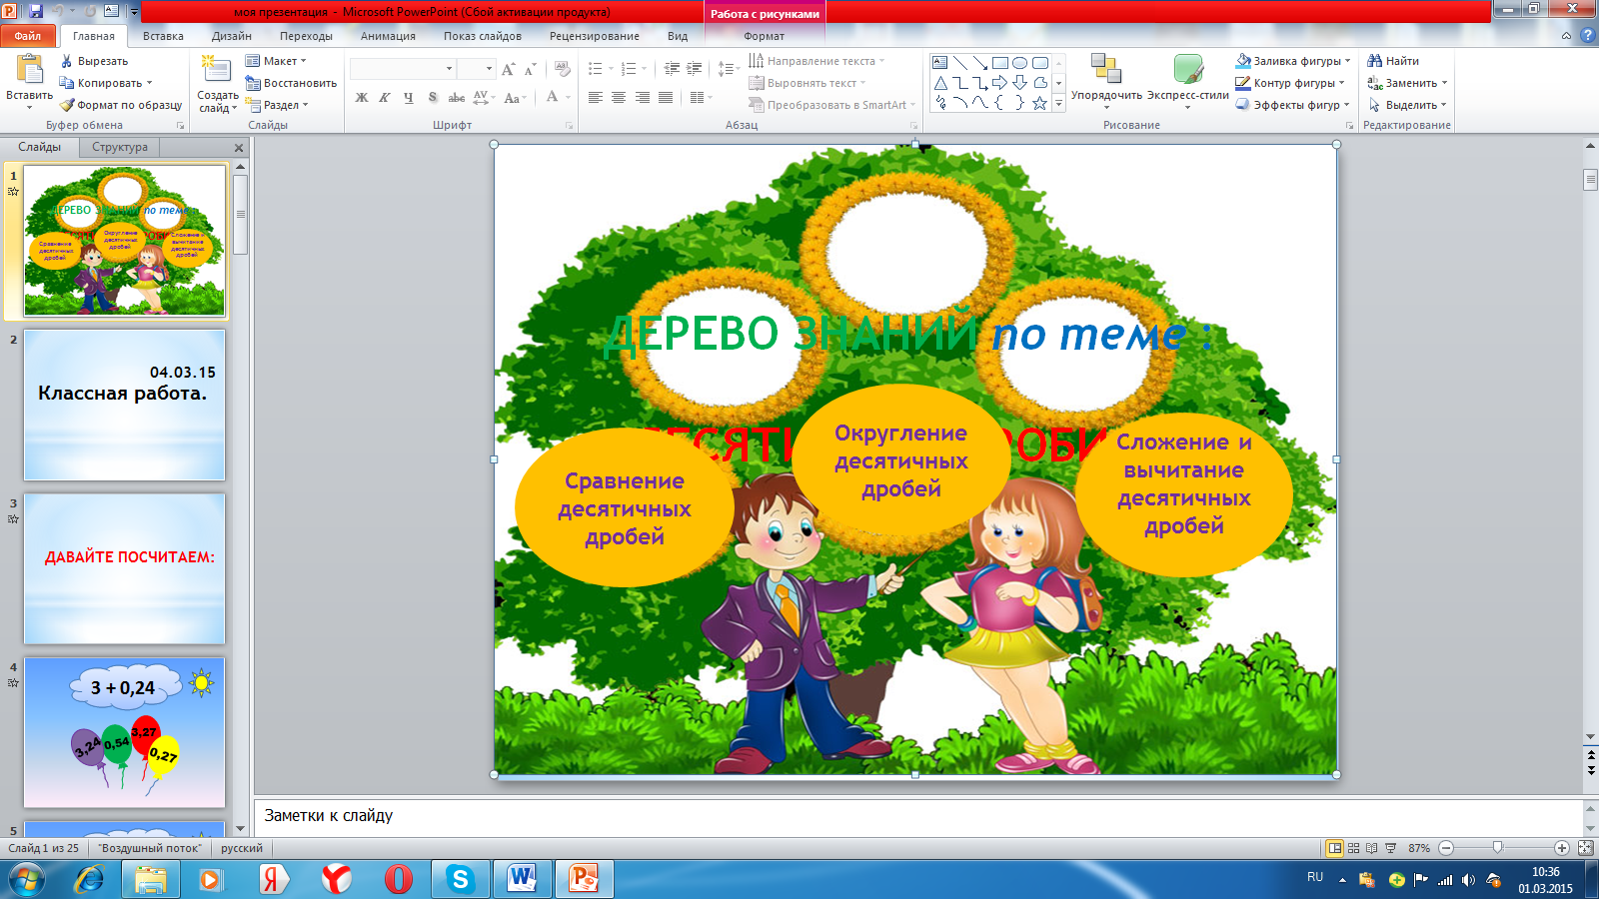The height and width of the screenshot is (899, 1599).
Task: Center the text alignment
Action: pos(619,97)
